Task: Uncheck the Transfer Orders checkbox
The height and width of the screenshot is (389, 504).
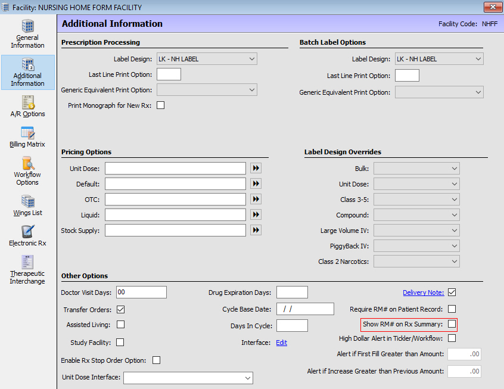Action: pos(121,309)
